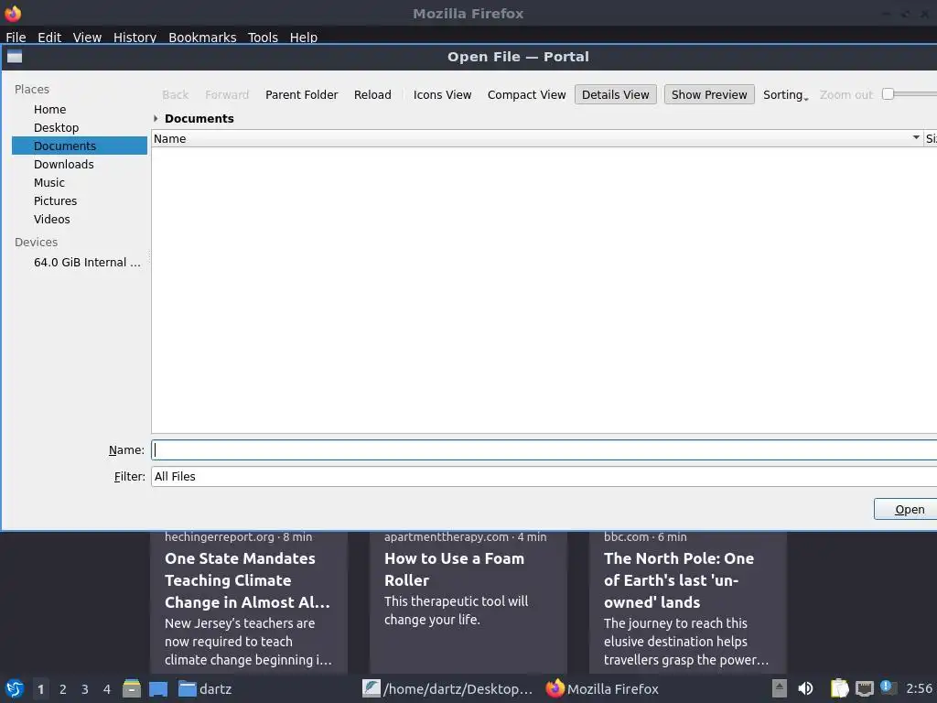This screenshot has height=703, width=937.
Task: Select Downloads in Places
Action: point(80,165)
